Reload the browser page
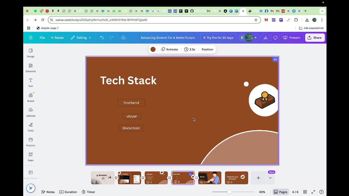349x196 pixels. [x=43, y=20]
